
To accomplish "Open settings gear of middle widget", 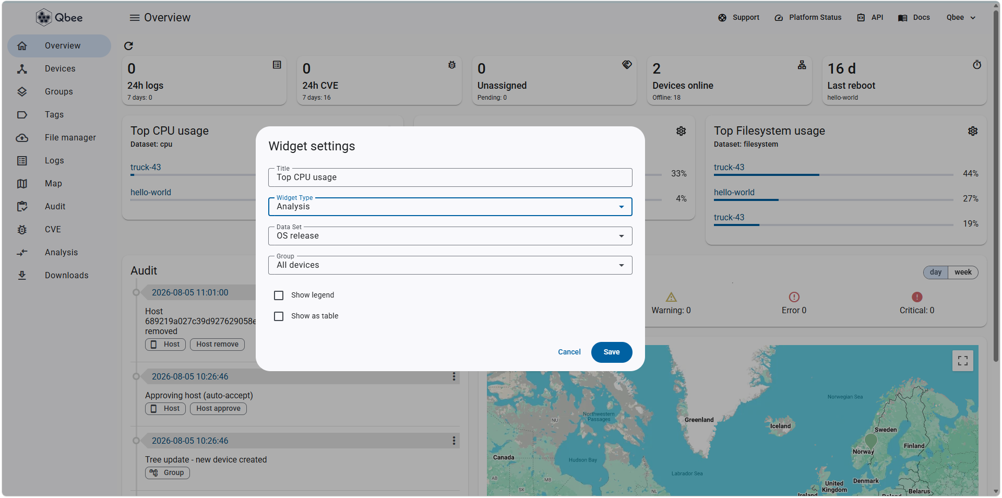I will 681,131.
